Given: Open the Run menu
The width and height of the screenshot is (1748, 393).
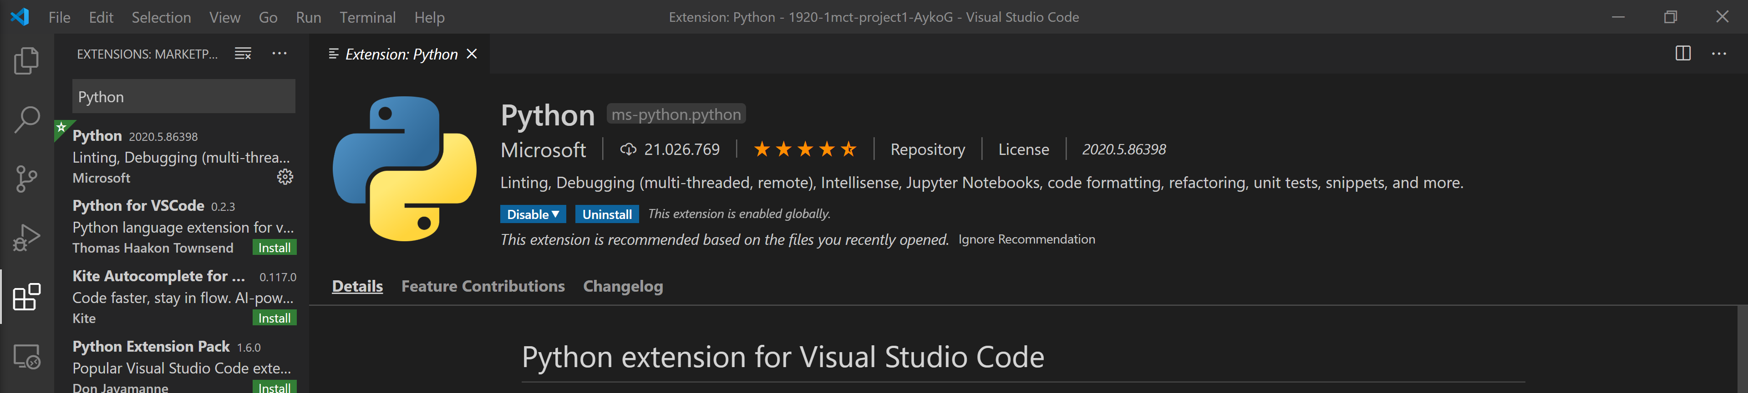Looking at the screenshot, I should point(308,17).
